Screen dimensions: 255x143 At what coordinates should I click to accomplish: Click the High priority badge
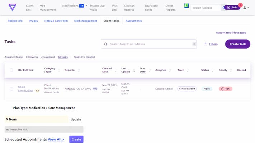coord(225,89)
